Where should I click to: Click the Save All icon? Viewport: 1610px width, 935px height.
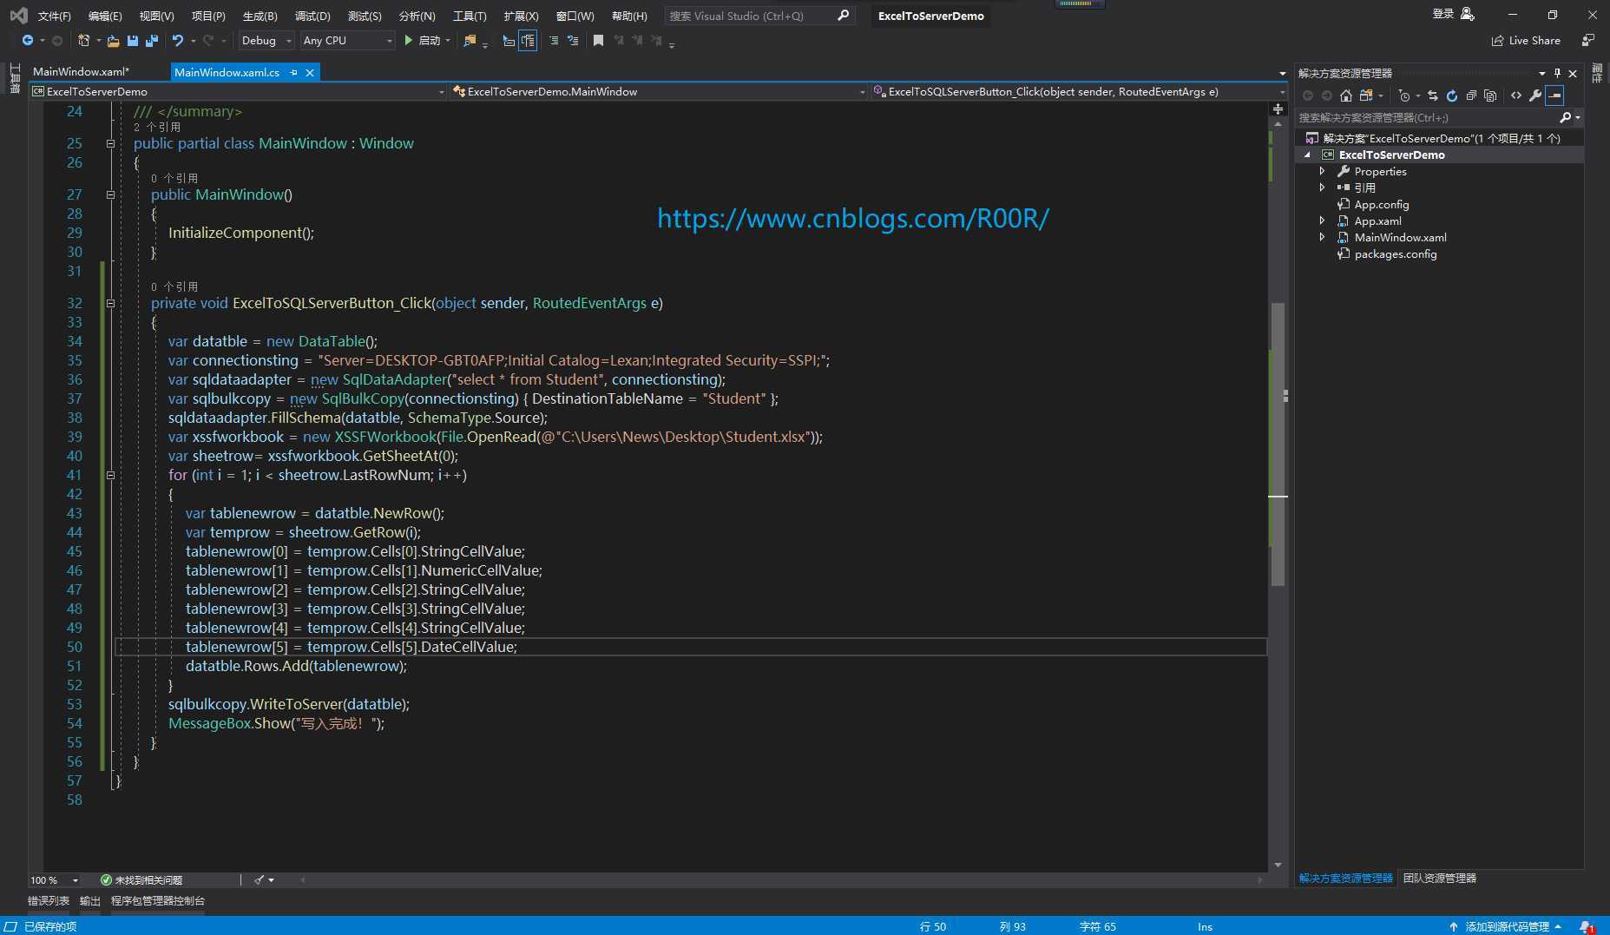(x=152, y=41)
